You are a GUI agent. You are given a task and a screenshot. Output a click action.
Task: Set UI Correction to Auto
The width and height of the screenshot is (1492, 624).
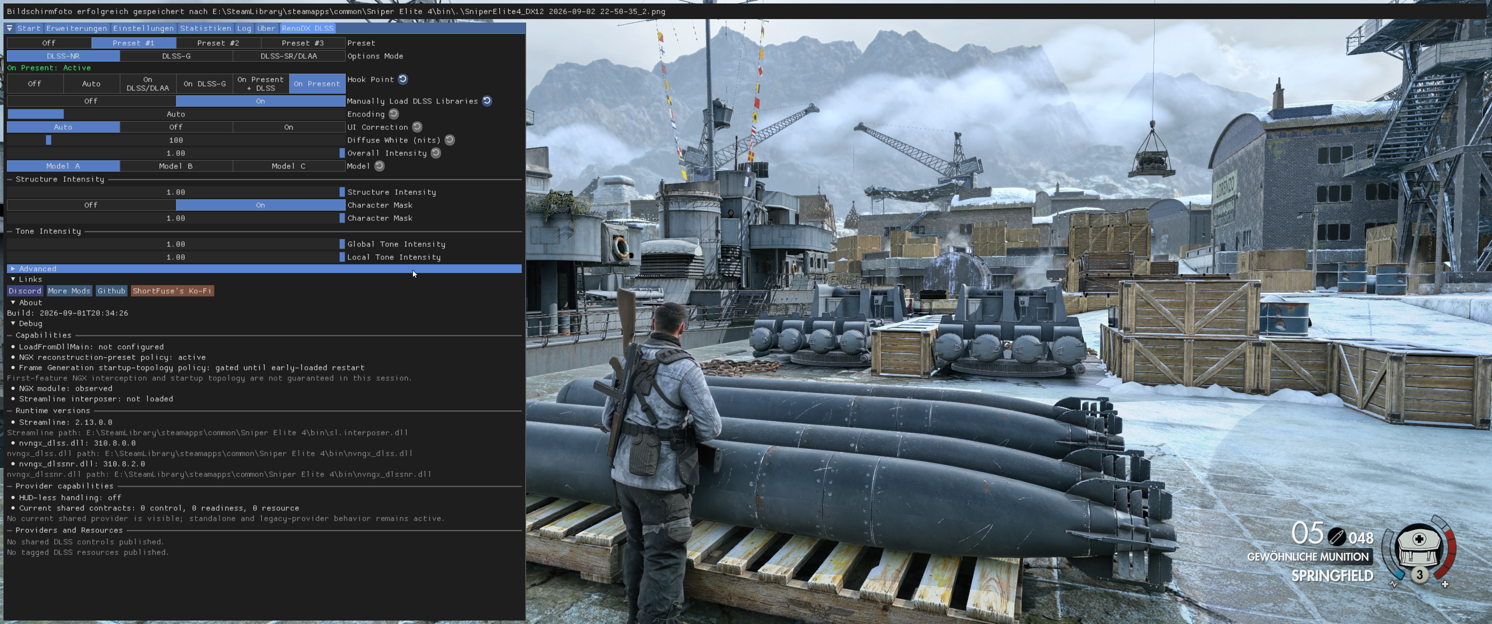[x=63, y=127]
